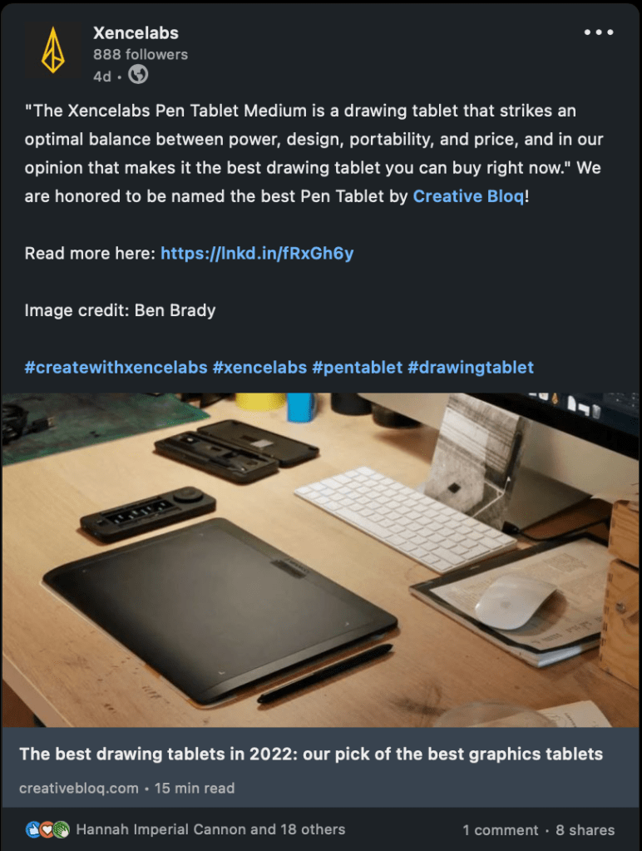This screenshot has width=642, height=851.
Task: View reactions by Hannah Imperial Cannon and others
Action: 210,829
